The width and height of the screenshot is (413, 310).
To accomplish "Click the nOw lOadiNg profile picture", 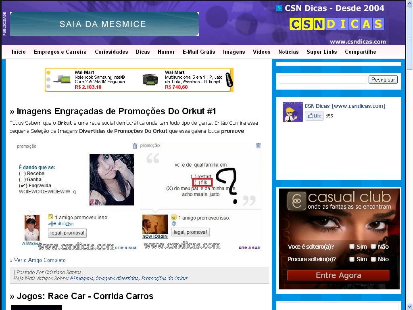I will coord(155,224).
